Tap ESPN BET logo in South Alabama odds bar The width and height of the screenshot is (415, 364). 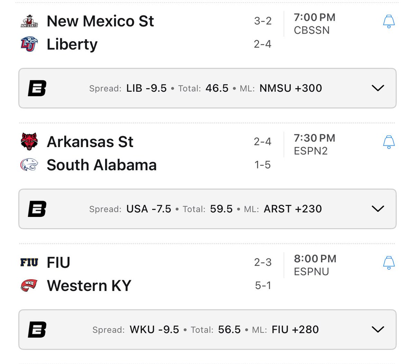[37, 209]
